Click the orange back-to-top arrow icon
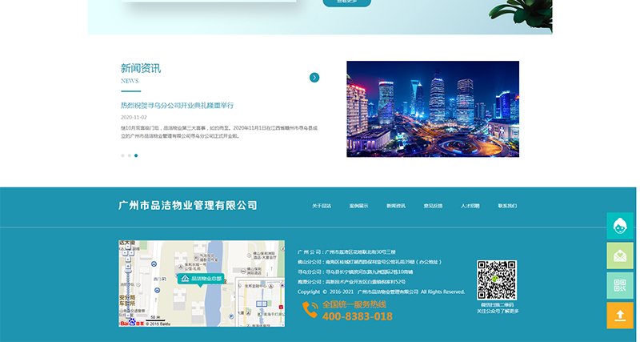640x342 pixels. tap(619, 315)
